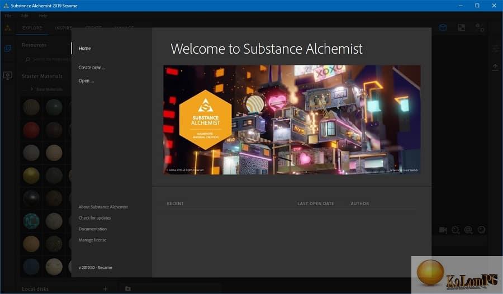Click Check for updates link
503x294 pixels.
coord(94,218)
